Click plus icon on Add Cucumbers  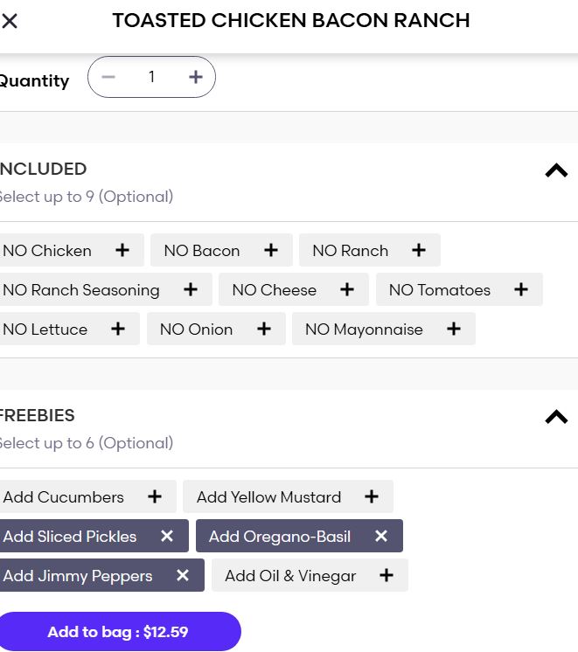coord(155,496)
